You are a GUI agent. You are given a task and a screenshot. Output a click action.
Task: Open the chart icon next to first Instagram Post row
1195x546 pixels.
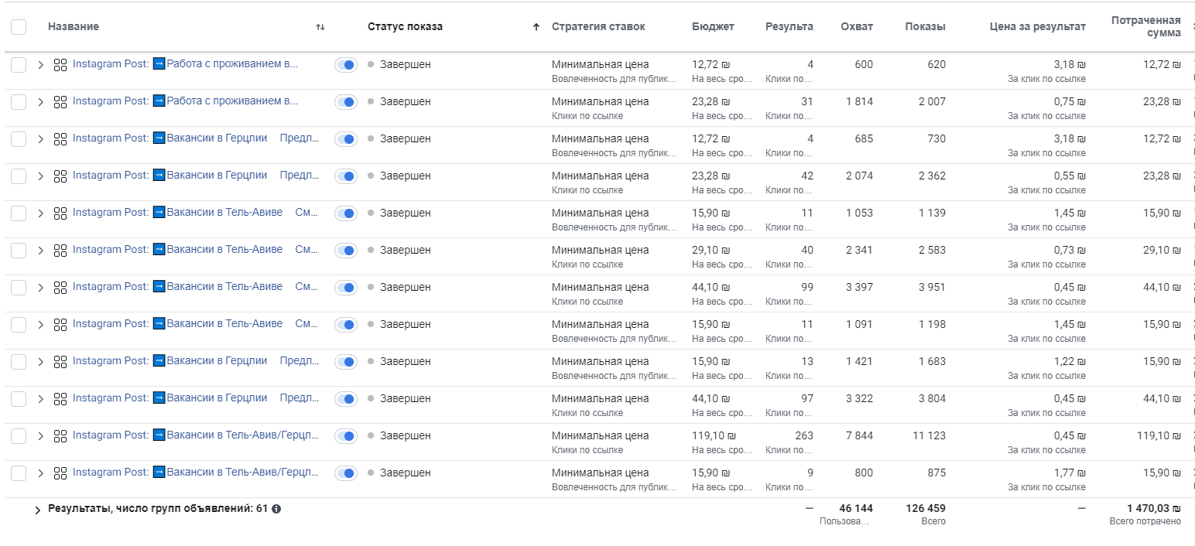pyautogui.click(x=60, y=64)
